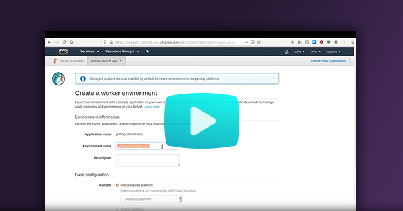Click the red shield extension icon
The width and height of the screenshot is (403, 211).
pyautogui.click(x=321, y=43)
